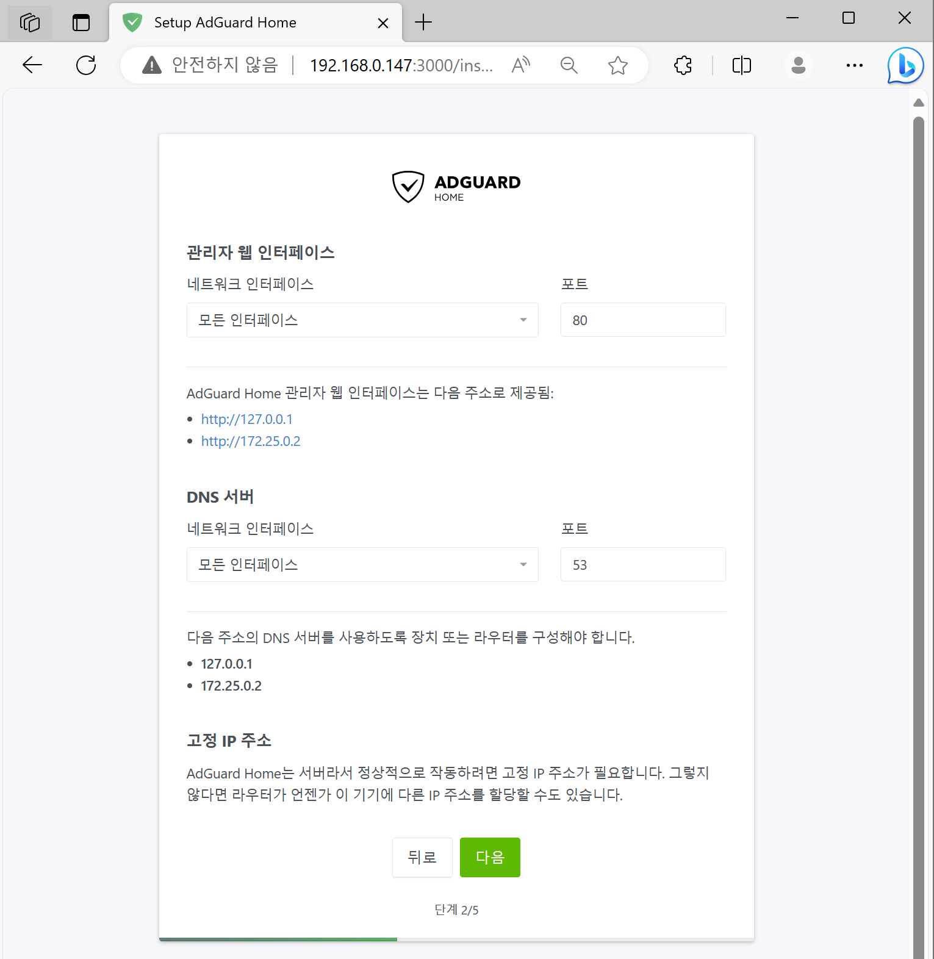Open the Bing chat sidebar icon
934x959 pixels.
[x=905, y=65]
